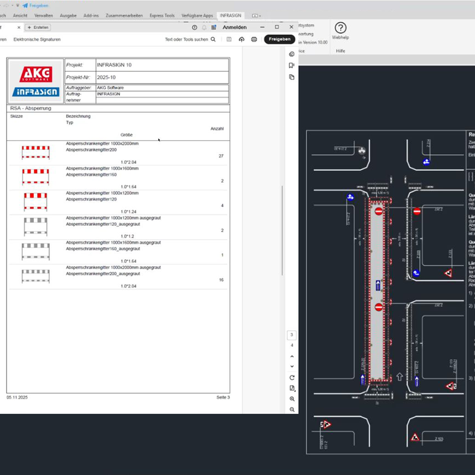Expand the quick access toolbar dropdown arrow
Viewport: 475px width, 475px height.
tap(18, 6)
